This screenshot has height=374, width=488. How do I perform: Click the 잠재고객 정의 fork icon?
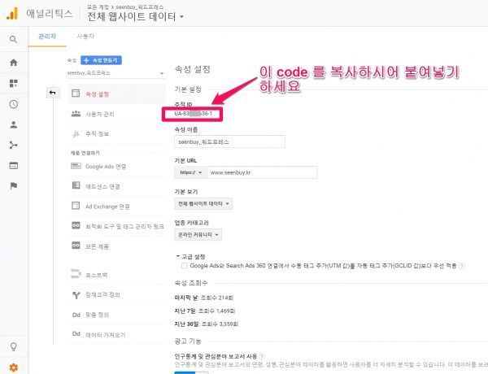[x=76, y=294]
